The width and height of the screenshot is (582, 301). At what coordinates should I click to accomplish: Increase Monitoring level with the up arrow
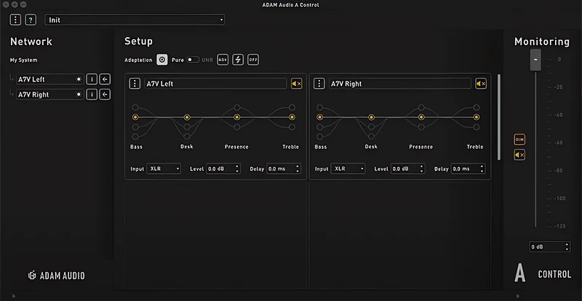pos(567,244)
